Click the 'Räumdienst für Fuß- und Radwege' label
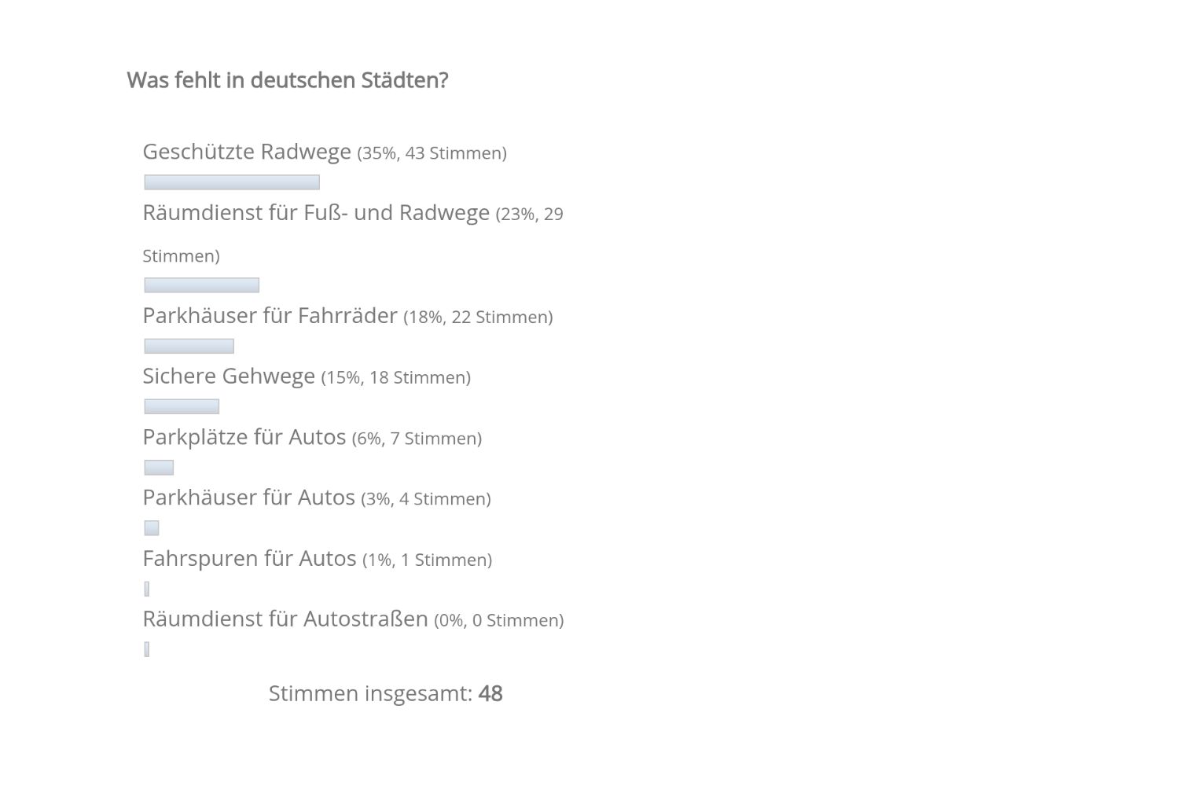1179x786 pixels. click(x=315, y=212)
